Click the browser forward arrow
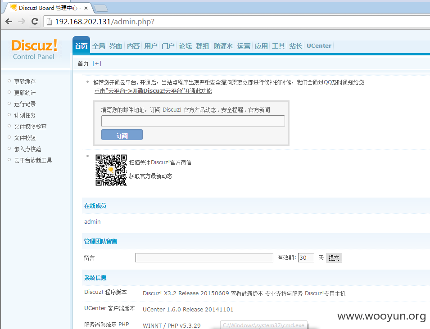Screen dimensions: 430x329 [22, 22]
